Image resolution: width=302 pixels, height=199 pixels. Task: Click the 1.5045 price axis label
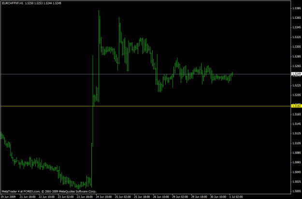pyautogui.click(x=297, y=172)
